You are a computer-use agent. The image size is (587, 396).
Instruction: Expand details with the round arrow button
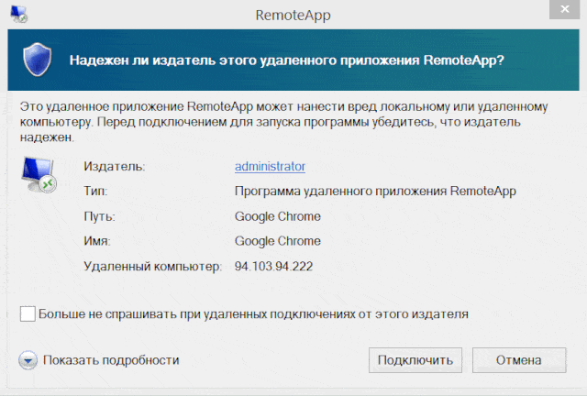pyautogui.click(x=28, y=360)
